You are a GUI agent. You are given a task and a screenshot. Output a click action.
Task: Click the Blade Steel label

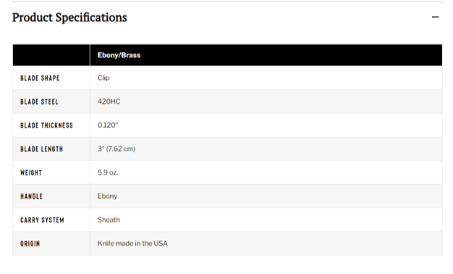[39, 102]
